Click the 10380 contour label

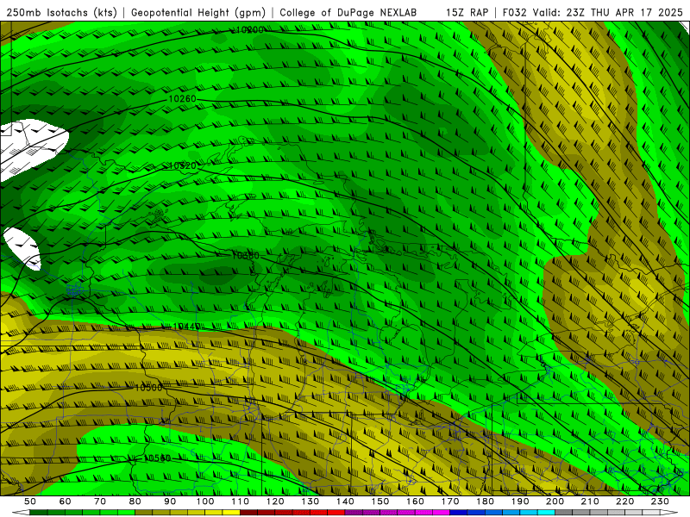[246, 255]
